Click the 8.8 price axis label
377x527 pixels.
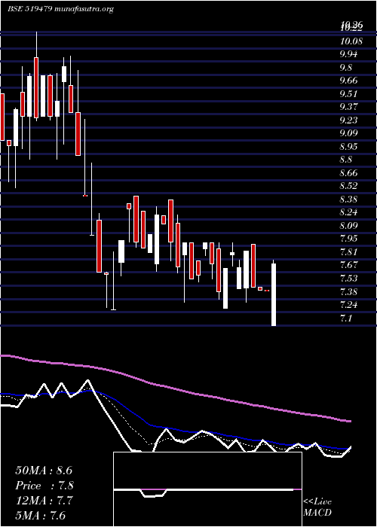tap(346, 160)
